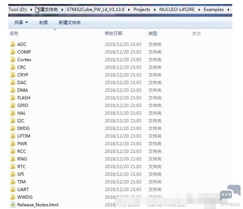Expand the arrow after NUCLEO-L452RE breadcrumb

pos(199,10)
